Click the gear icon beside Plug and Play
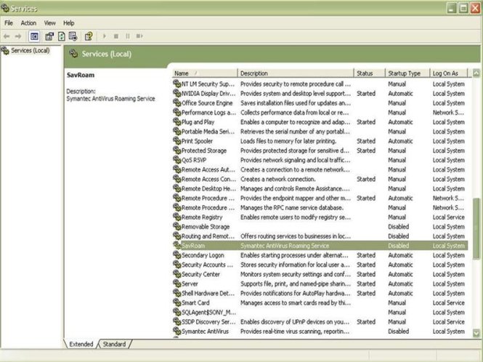This screenshot has height=362, width=483. [176, 122]
